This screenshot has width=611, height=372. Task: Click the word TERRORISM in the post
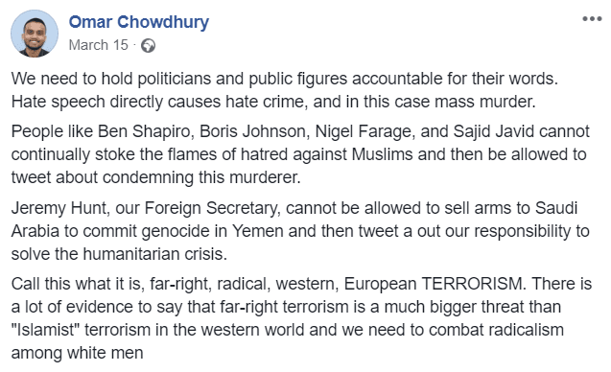(474, 284)
